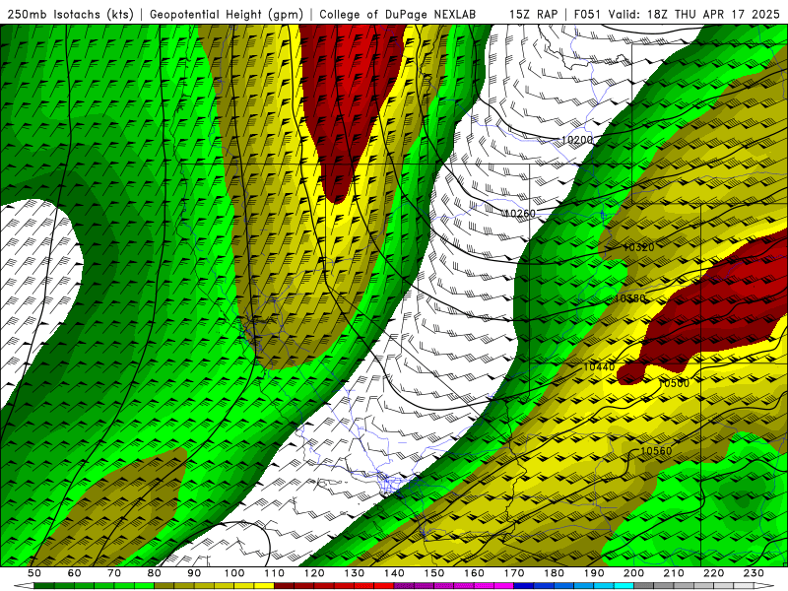Click the 210 value on the color scale
Screen dimensions: 788x591
click(674, 573)
